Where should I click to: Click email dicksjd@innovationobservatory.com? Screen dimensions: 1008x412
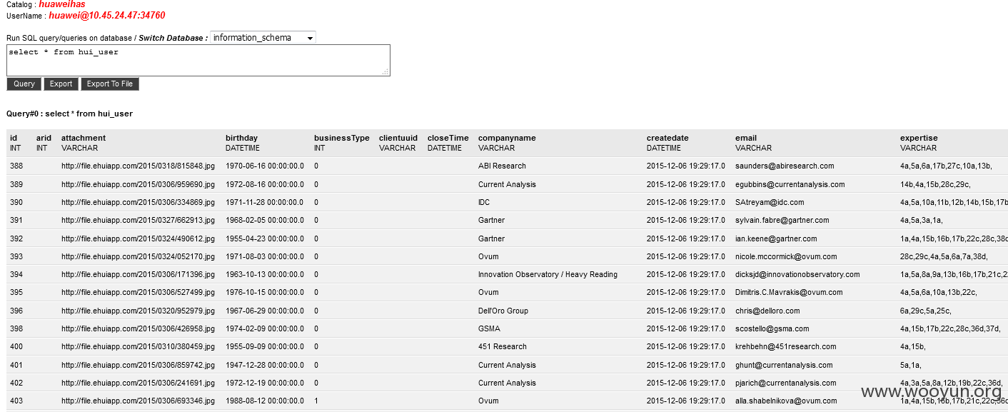(797, 274)
